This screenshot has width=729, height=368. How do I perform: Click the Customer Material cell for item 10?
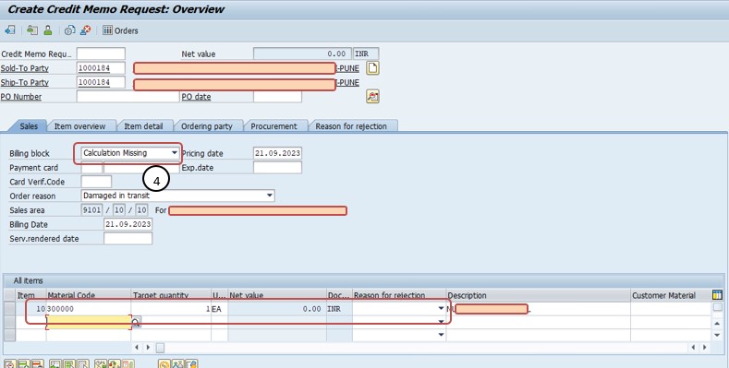click(671, 309)
